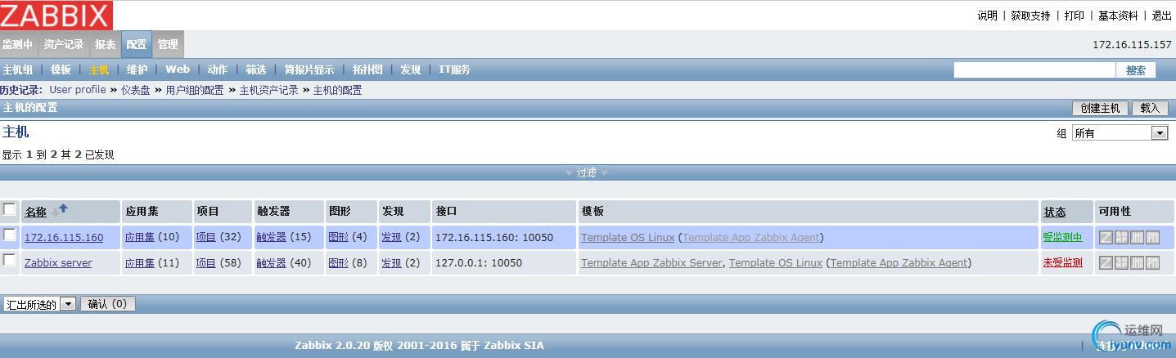Viewport: 1176px width, 358px height.
Task: Click the SNMP availability icon for Zabbix server
Action: (x=1122, y=262)
